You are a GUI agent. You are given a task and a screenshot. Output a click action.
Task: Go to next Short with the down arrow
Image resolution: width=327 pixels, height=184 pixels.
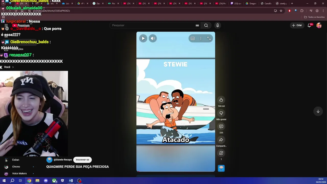pyautogui.click(x=318, y=111)
